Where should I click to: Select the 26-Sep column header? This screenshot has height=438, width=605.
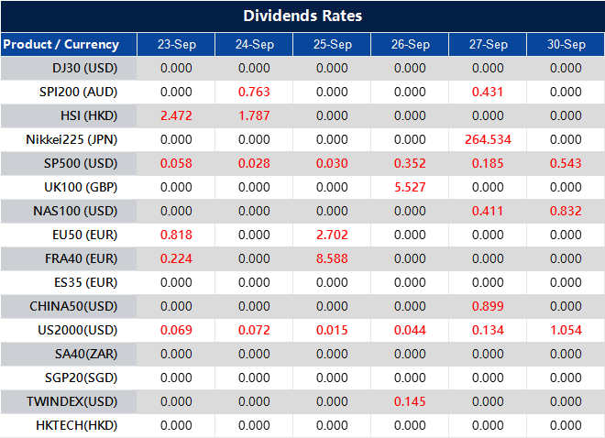pos(410,44)
